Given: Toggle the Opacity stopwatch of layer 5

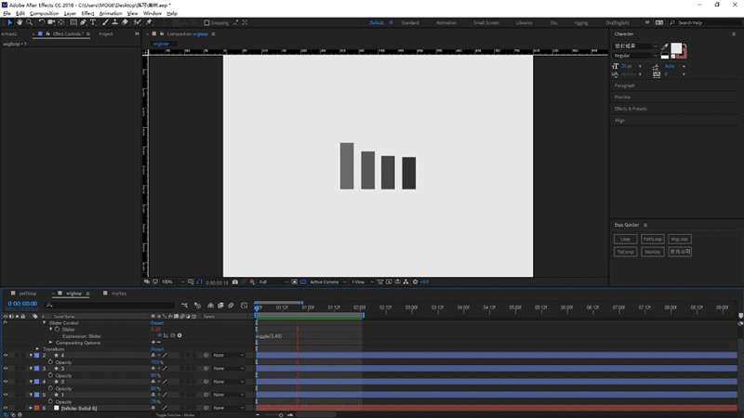Looking at the screenshot, I should point(50,401).
